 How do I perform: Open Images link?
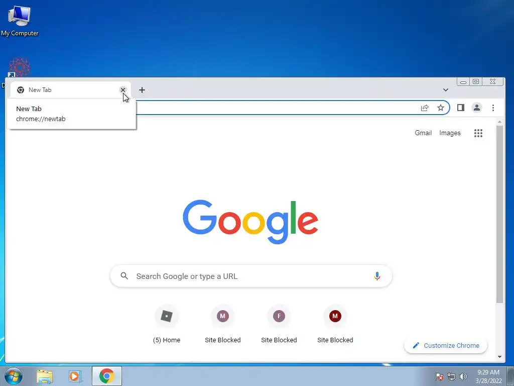click(x=450, y=133)
